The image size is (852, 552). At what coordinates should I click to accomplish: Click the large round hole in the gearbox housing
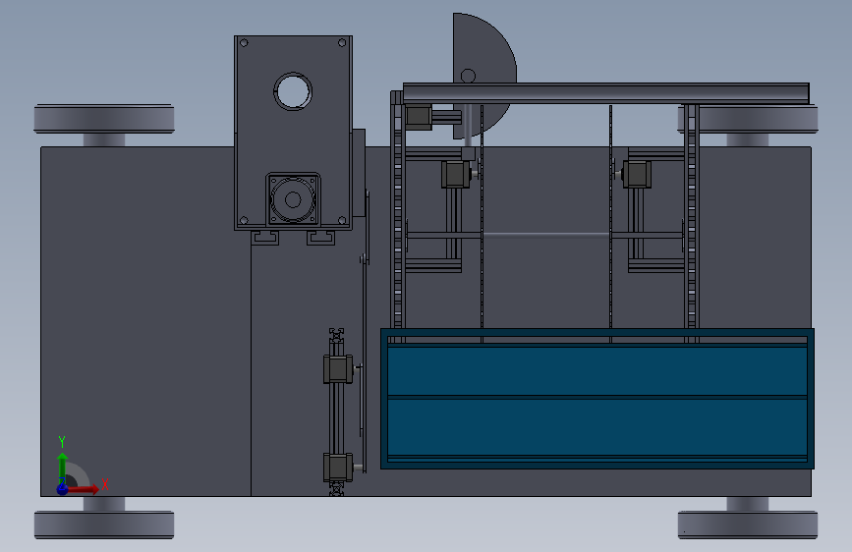pos(293,91)
